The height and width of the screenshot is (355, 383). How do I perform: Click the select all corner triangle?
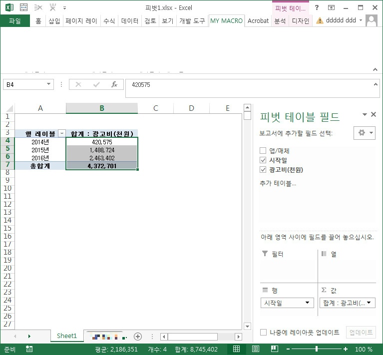tap(9, 108)
